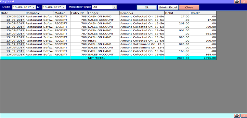Select the 2895.00 net total debit cell

pos(177,58)
